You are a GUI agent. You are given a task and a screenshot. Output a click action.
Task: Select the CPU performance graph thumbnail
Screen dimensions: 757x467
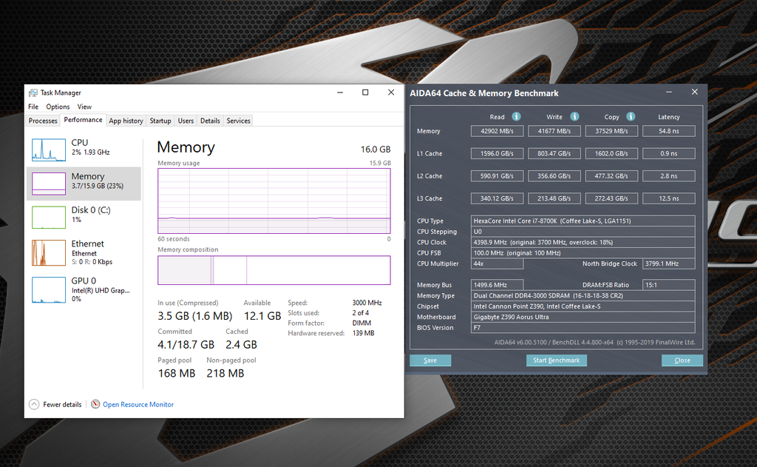(x=49, y=149)
